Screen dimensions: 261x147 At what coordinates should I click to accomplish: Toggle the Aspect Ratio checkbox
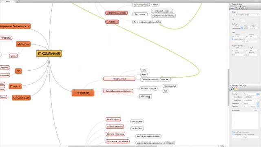(232, 39)
